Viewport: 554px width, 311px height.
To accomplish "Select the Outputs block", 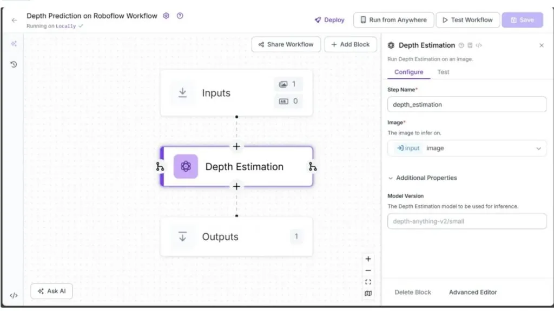I will coord(236,236).
